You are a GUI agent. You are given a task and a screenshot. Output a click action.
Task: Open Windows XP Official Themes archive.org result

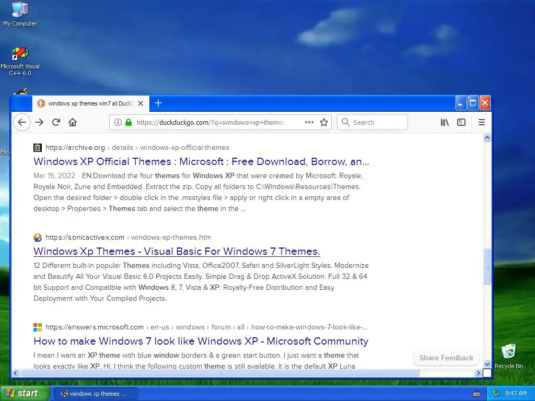pos(201,161)
